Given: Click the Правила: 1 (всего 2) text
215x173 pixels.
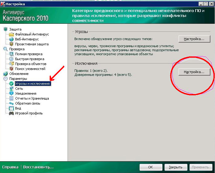Looking at the screenshot, I should point(91,71).
